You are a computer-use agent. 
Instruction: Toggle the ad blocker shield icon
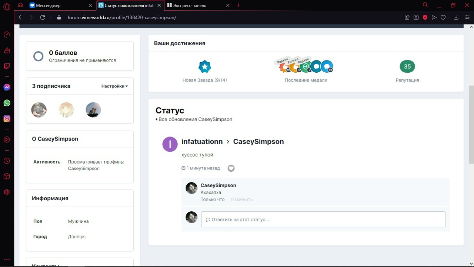[425, 17]
